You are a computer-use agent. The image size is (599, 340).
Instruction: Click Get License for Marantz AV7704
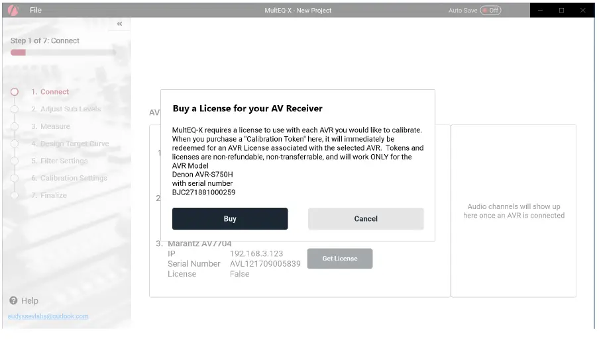pos(340,259)
